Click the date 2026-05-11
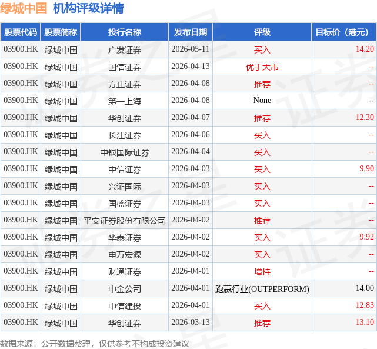 [191, 49]
